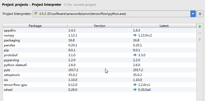Click the Python logo in interpreter field
This screenshot has width=205, height=101.
(x=36, y=14)
